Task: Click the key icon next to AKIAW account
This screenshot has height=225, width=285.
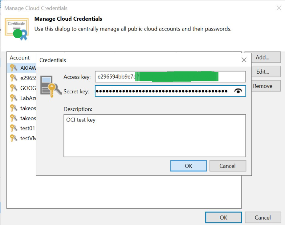Action: tap(14, 68)
